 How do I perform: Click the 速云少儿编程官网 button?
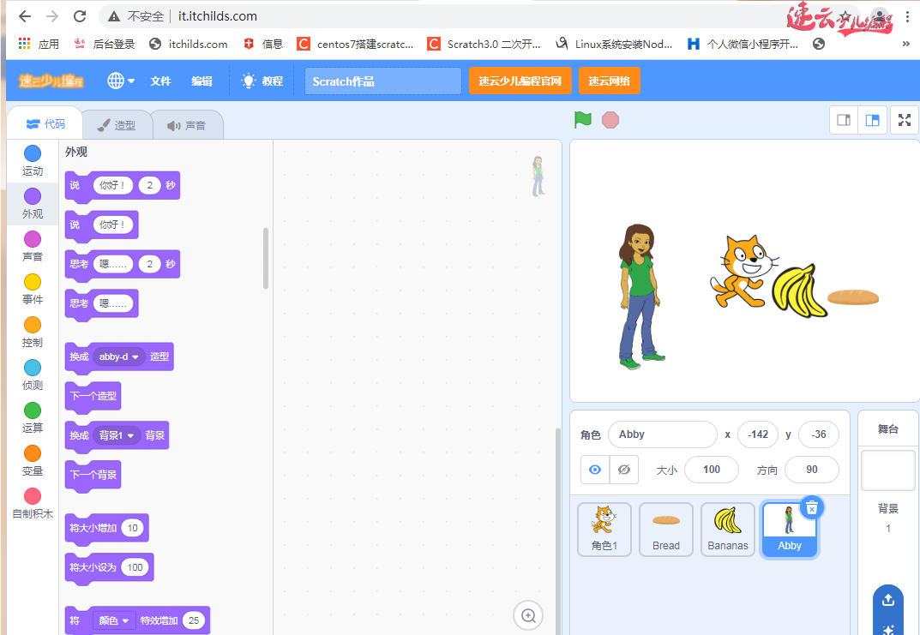tap(520, 81)
